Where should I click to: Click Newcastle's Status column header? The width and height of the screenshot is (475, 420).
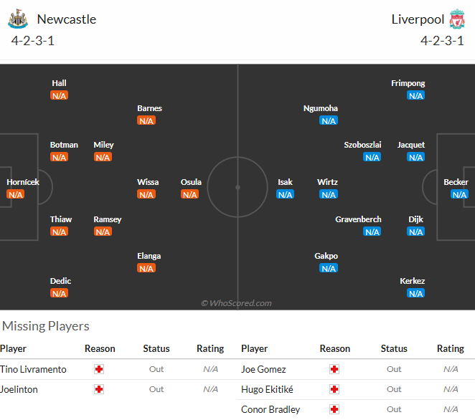tap(156, 348)
